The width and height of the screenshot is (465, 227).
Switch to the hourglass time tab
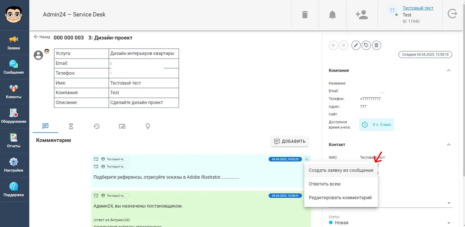71,126
